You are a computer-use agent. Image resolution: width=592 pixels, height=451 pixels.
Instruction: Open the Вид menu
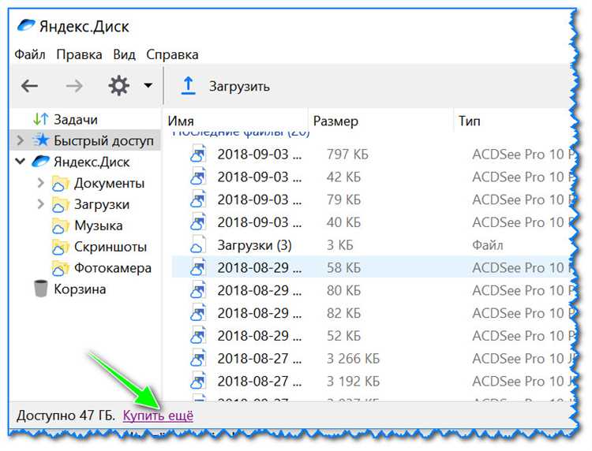pyautogui.click(x=124, y=54)
